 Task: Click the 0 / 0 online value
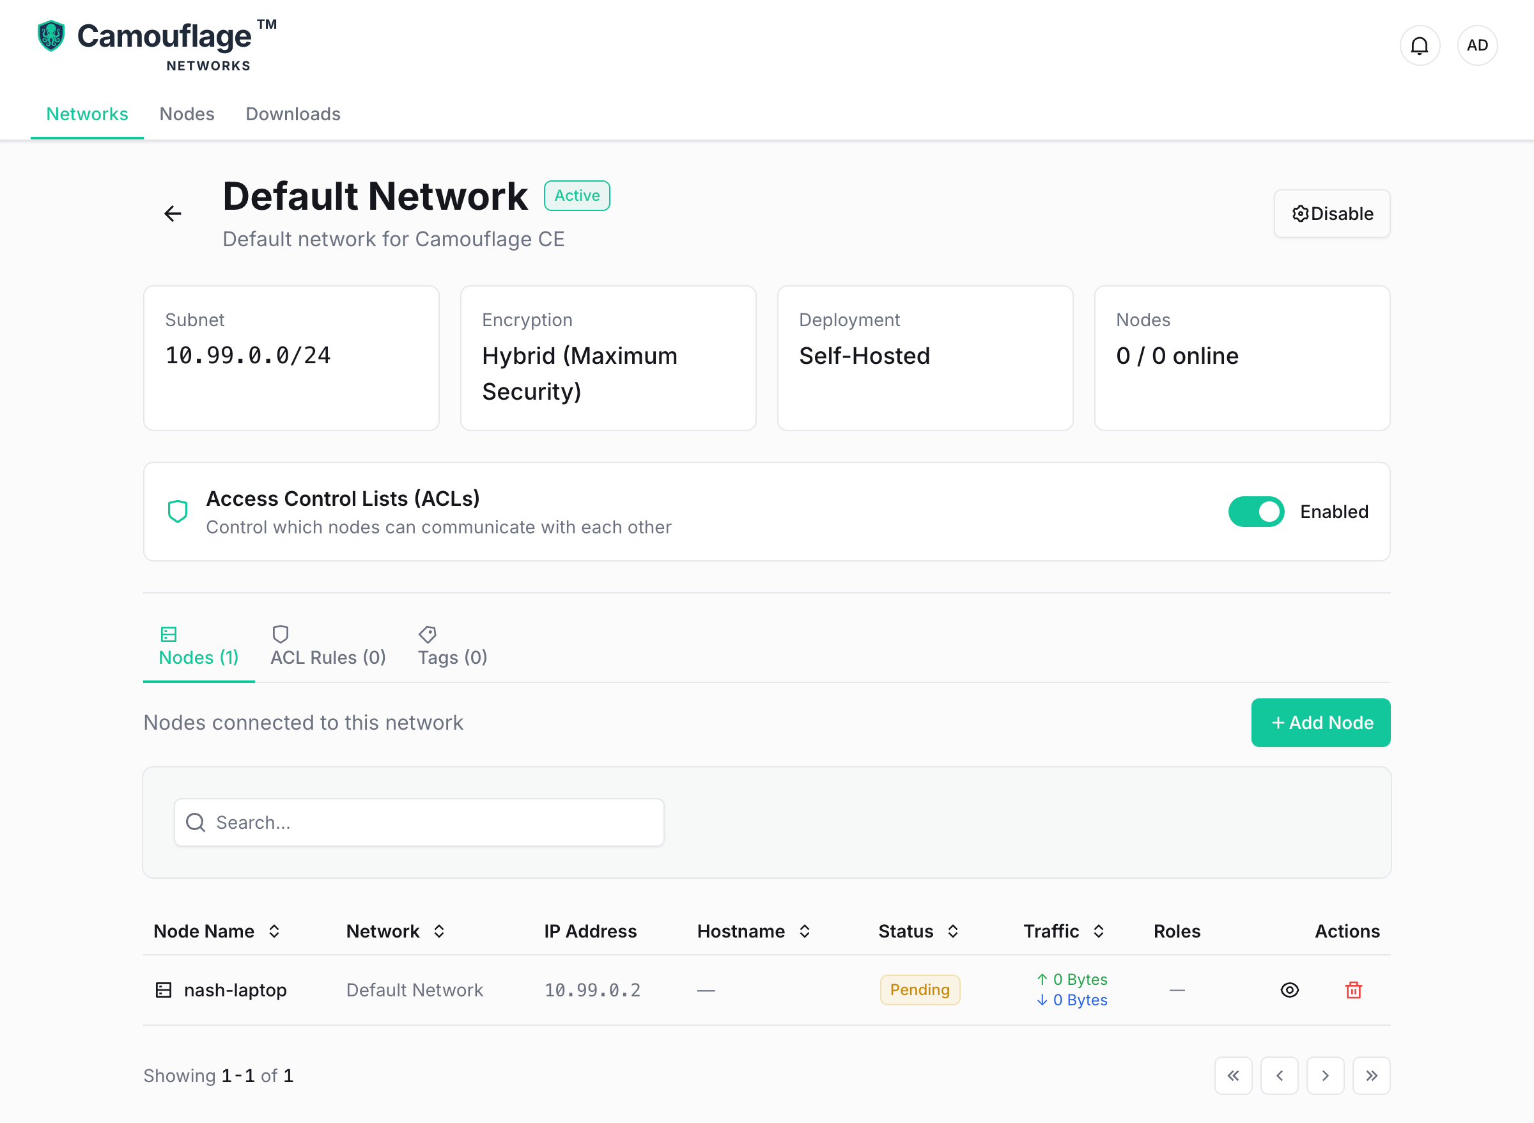pos(1177,356)
